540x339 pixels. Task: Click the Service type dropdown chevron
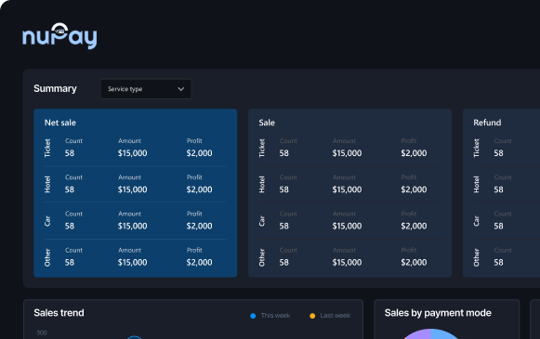(181, 89)
